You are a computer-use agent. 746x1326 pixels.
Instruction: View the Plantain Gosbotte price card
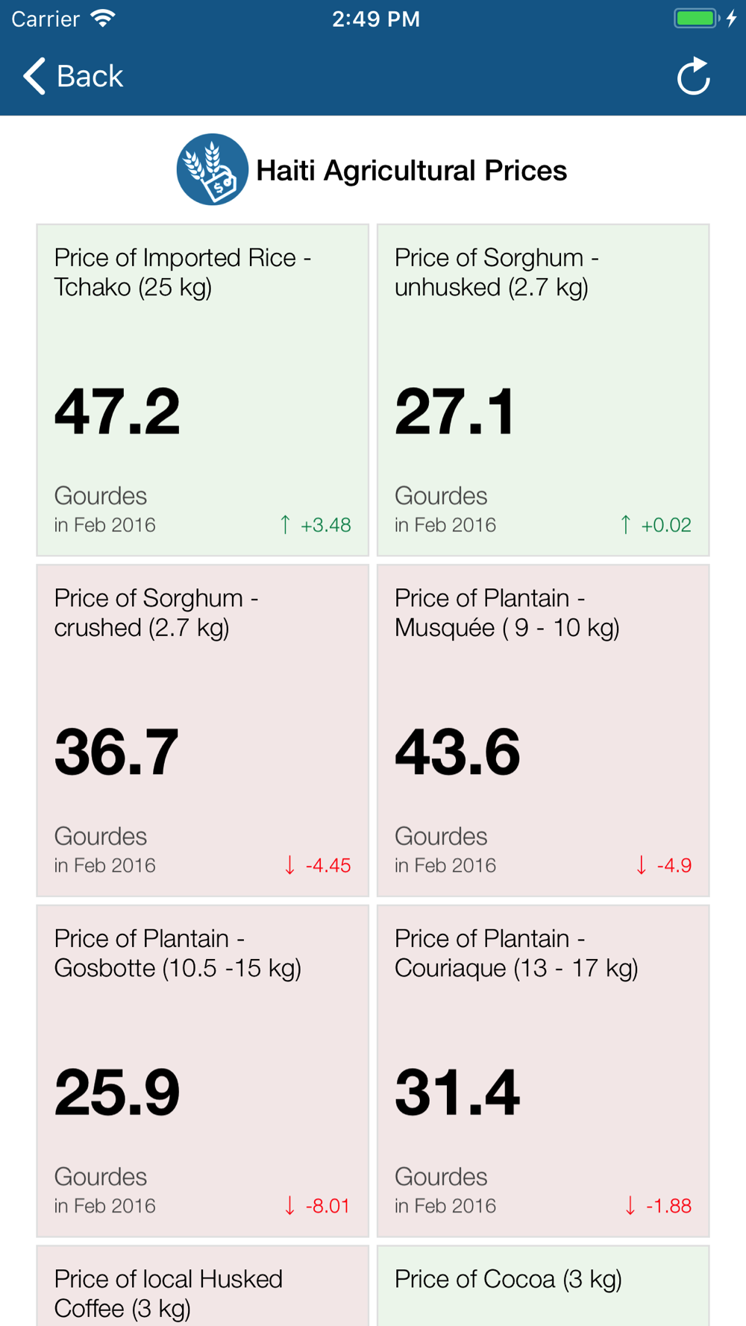pyautogui.click(x=203, y=1071)
